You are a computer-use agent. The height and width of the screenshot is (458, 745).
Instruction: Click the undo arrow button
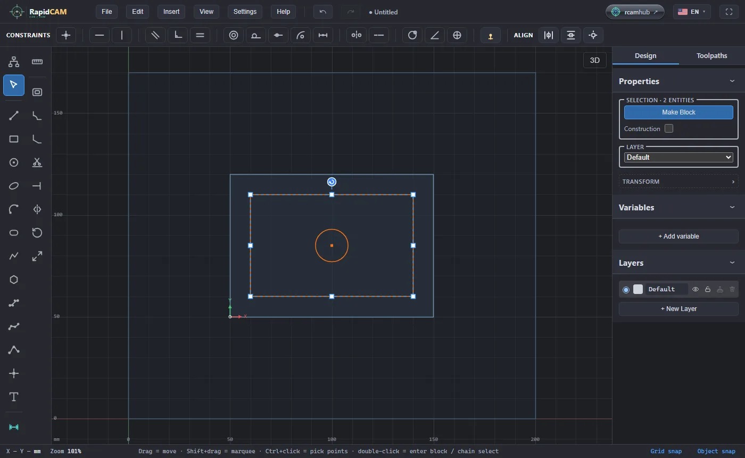click(323, 12)
